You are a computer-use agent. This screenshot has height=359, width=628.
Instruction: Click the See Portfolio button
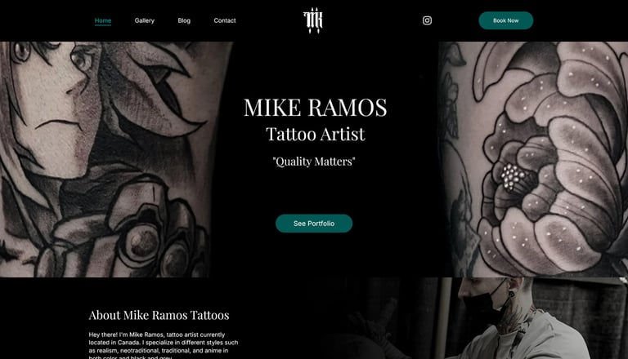[314, 224]
